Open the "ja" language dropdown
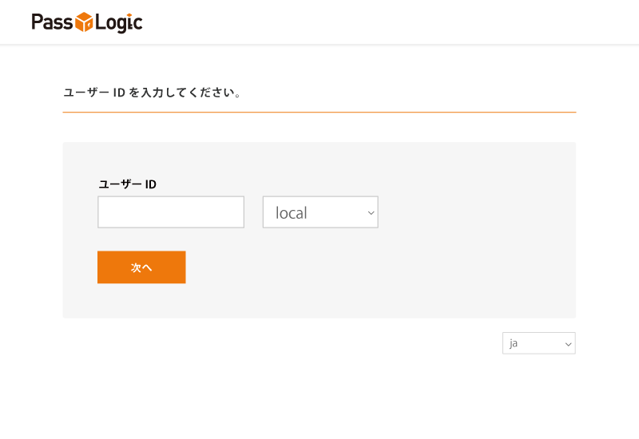The width and height of the screenshot is (639, 439). pos(538,343)
